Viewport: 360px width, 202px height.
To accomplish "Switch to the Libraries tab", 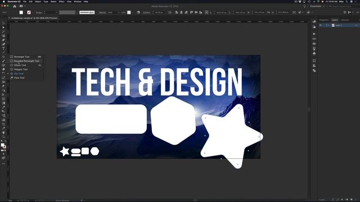I will point(345,20).
